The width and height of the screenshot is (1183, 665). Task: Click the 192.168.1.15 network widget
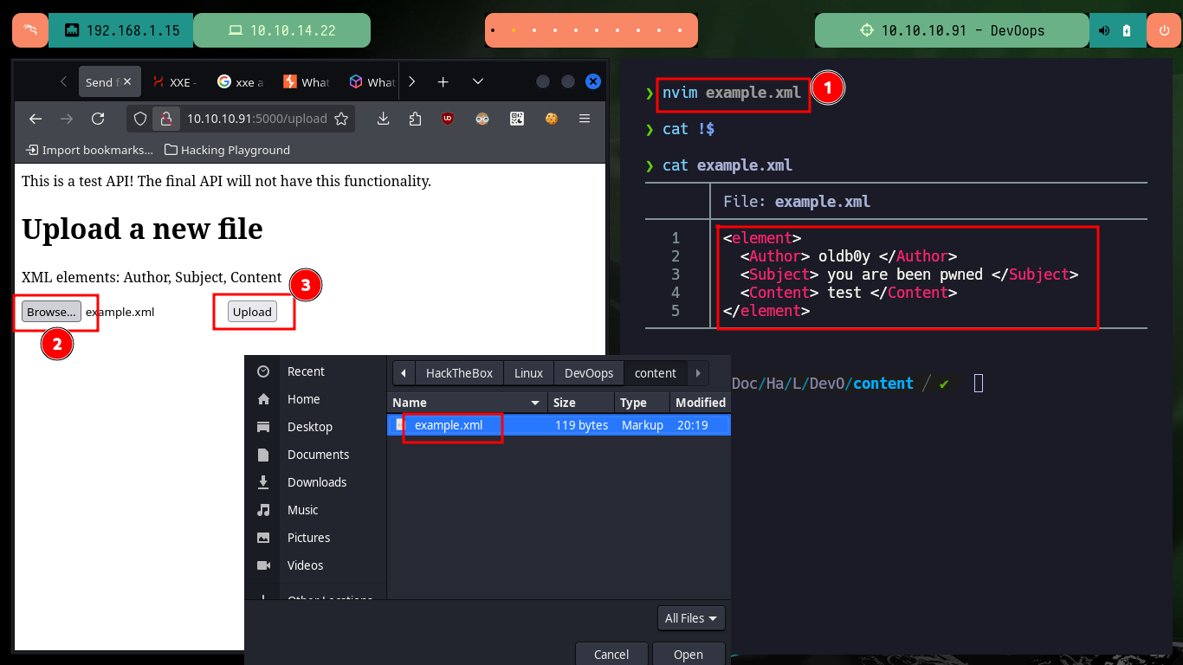pos(120,30)
